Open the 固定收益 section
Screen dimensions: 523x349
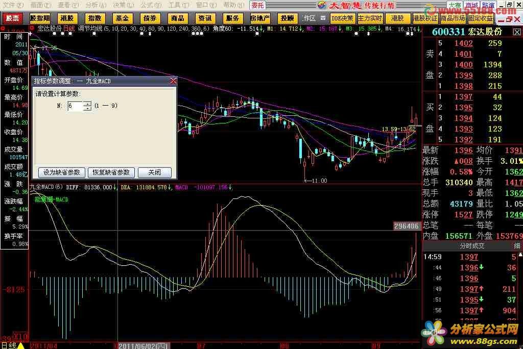click(x=480, y=18)
